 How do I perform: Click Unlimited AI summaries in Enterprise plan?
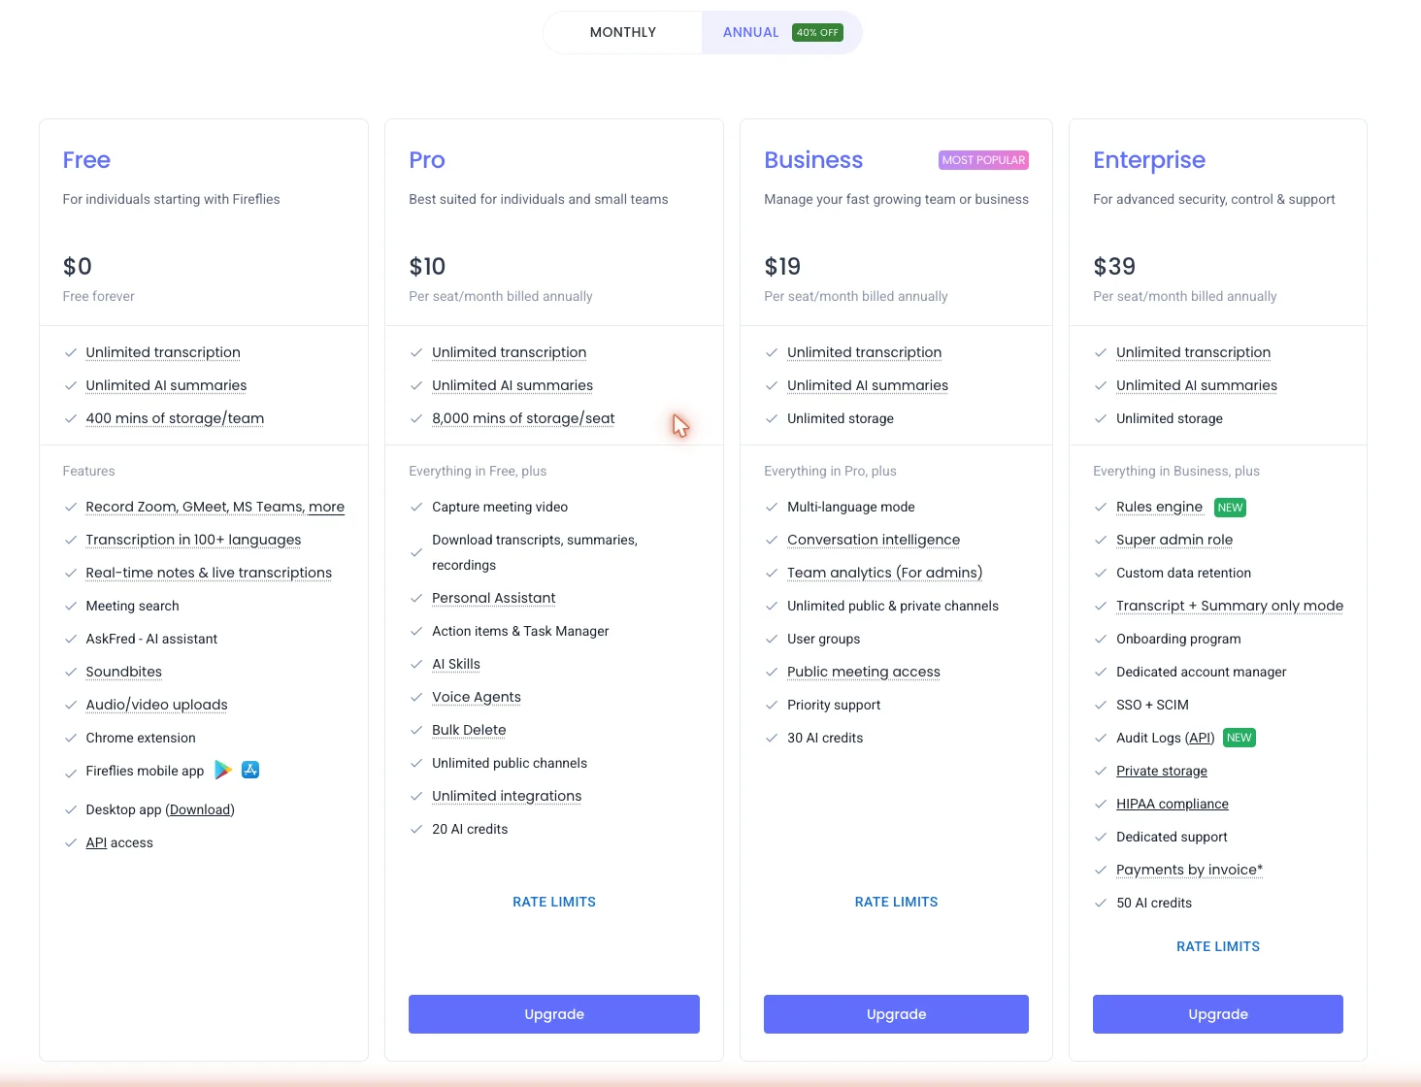pyautogui.click(x=1197, y=385)
